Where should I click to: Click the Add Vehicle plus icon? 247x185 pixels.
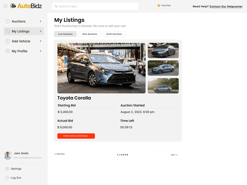[x=7, y=41]
